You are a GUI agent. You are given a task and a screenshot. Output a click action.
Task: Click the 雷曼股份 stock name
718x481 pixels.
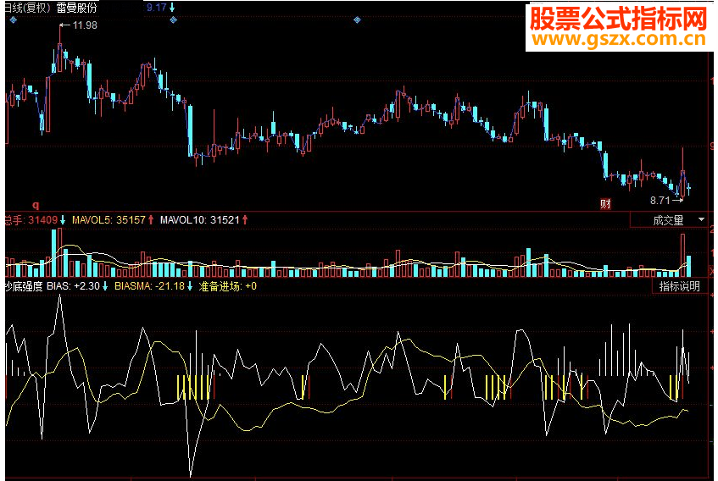76,8
